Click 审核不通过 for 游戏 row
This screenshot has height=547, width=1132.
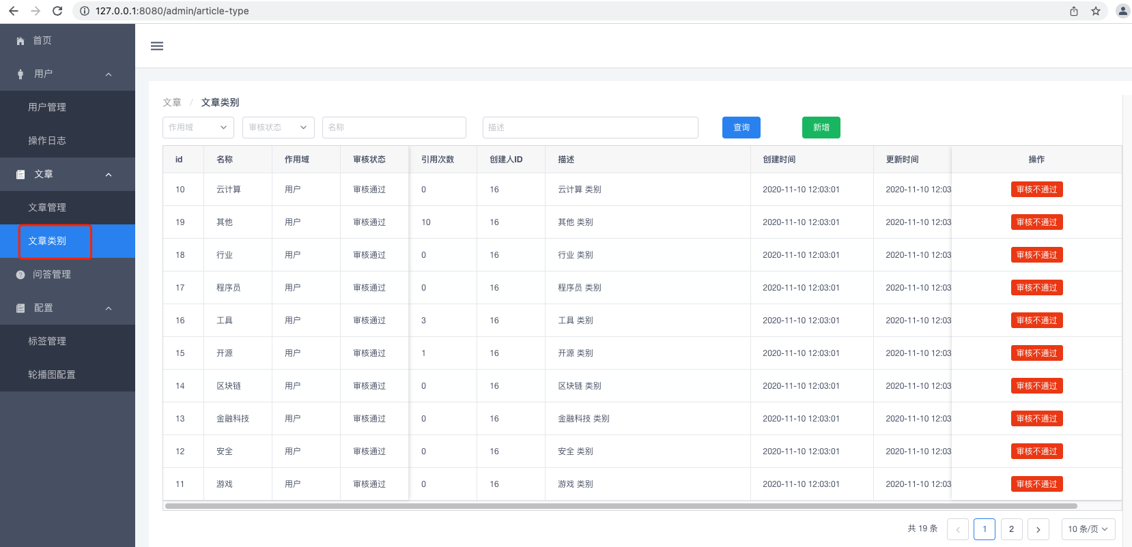pyautogui.click(x=1036, y=484)
